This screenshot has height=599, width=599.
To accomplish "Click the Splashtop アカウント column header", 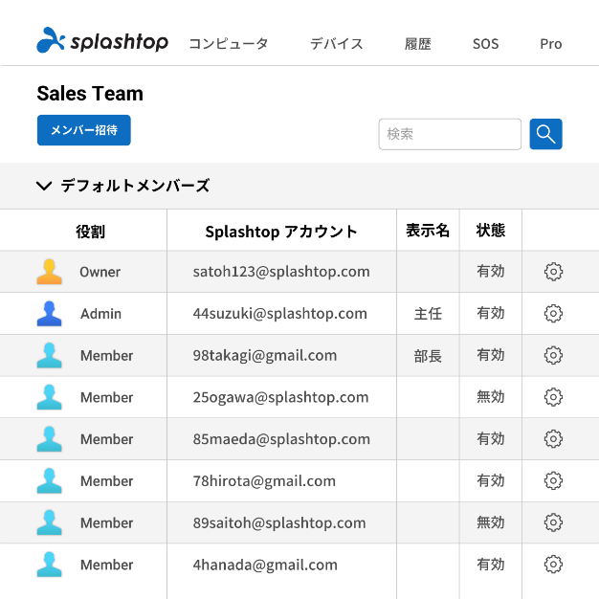I will pyautogui.click(x=281, y=232).
